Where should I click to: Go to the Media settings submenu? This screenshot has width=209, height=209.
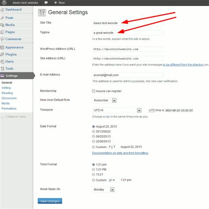pyautogui.click(x=5, y=103)
